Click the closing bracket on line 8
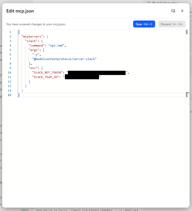The width and height of the screenshot is (192, 211). (x=29, y=63)
